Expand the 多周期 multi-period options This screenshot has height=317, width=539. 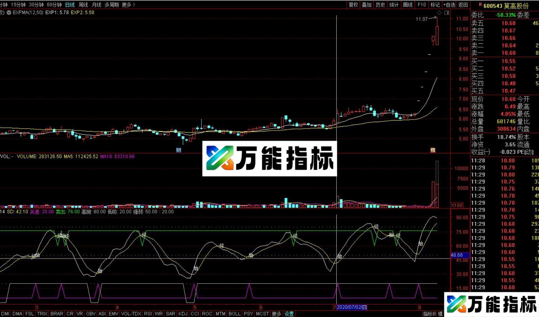[111, 5]
